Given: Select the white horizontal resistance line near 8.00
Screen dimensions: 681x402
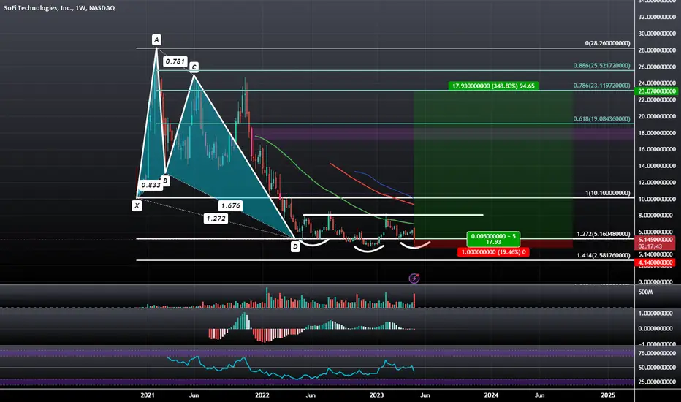Looking at the screenshot, I should click(x=393, y=215).
